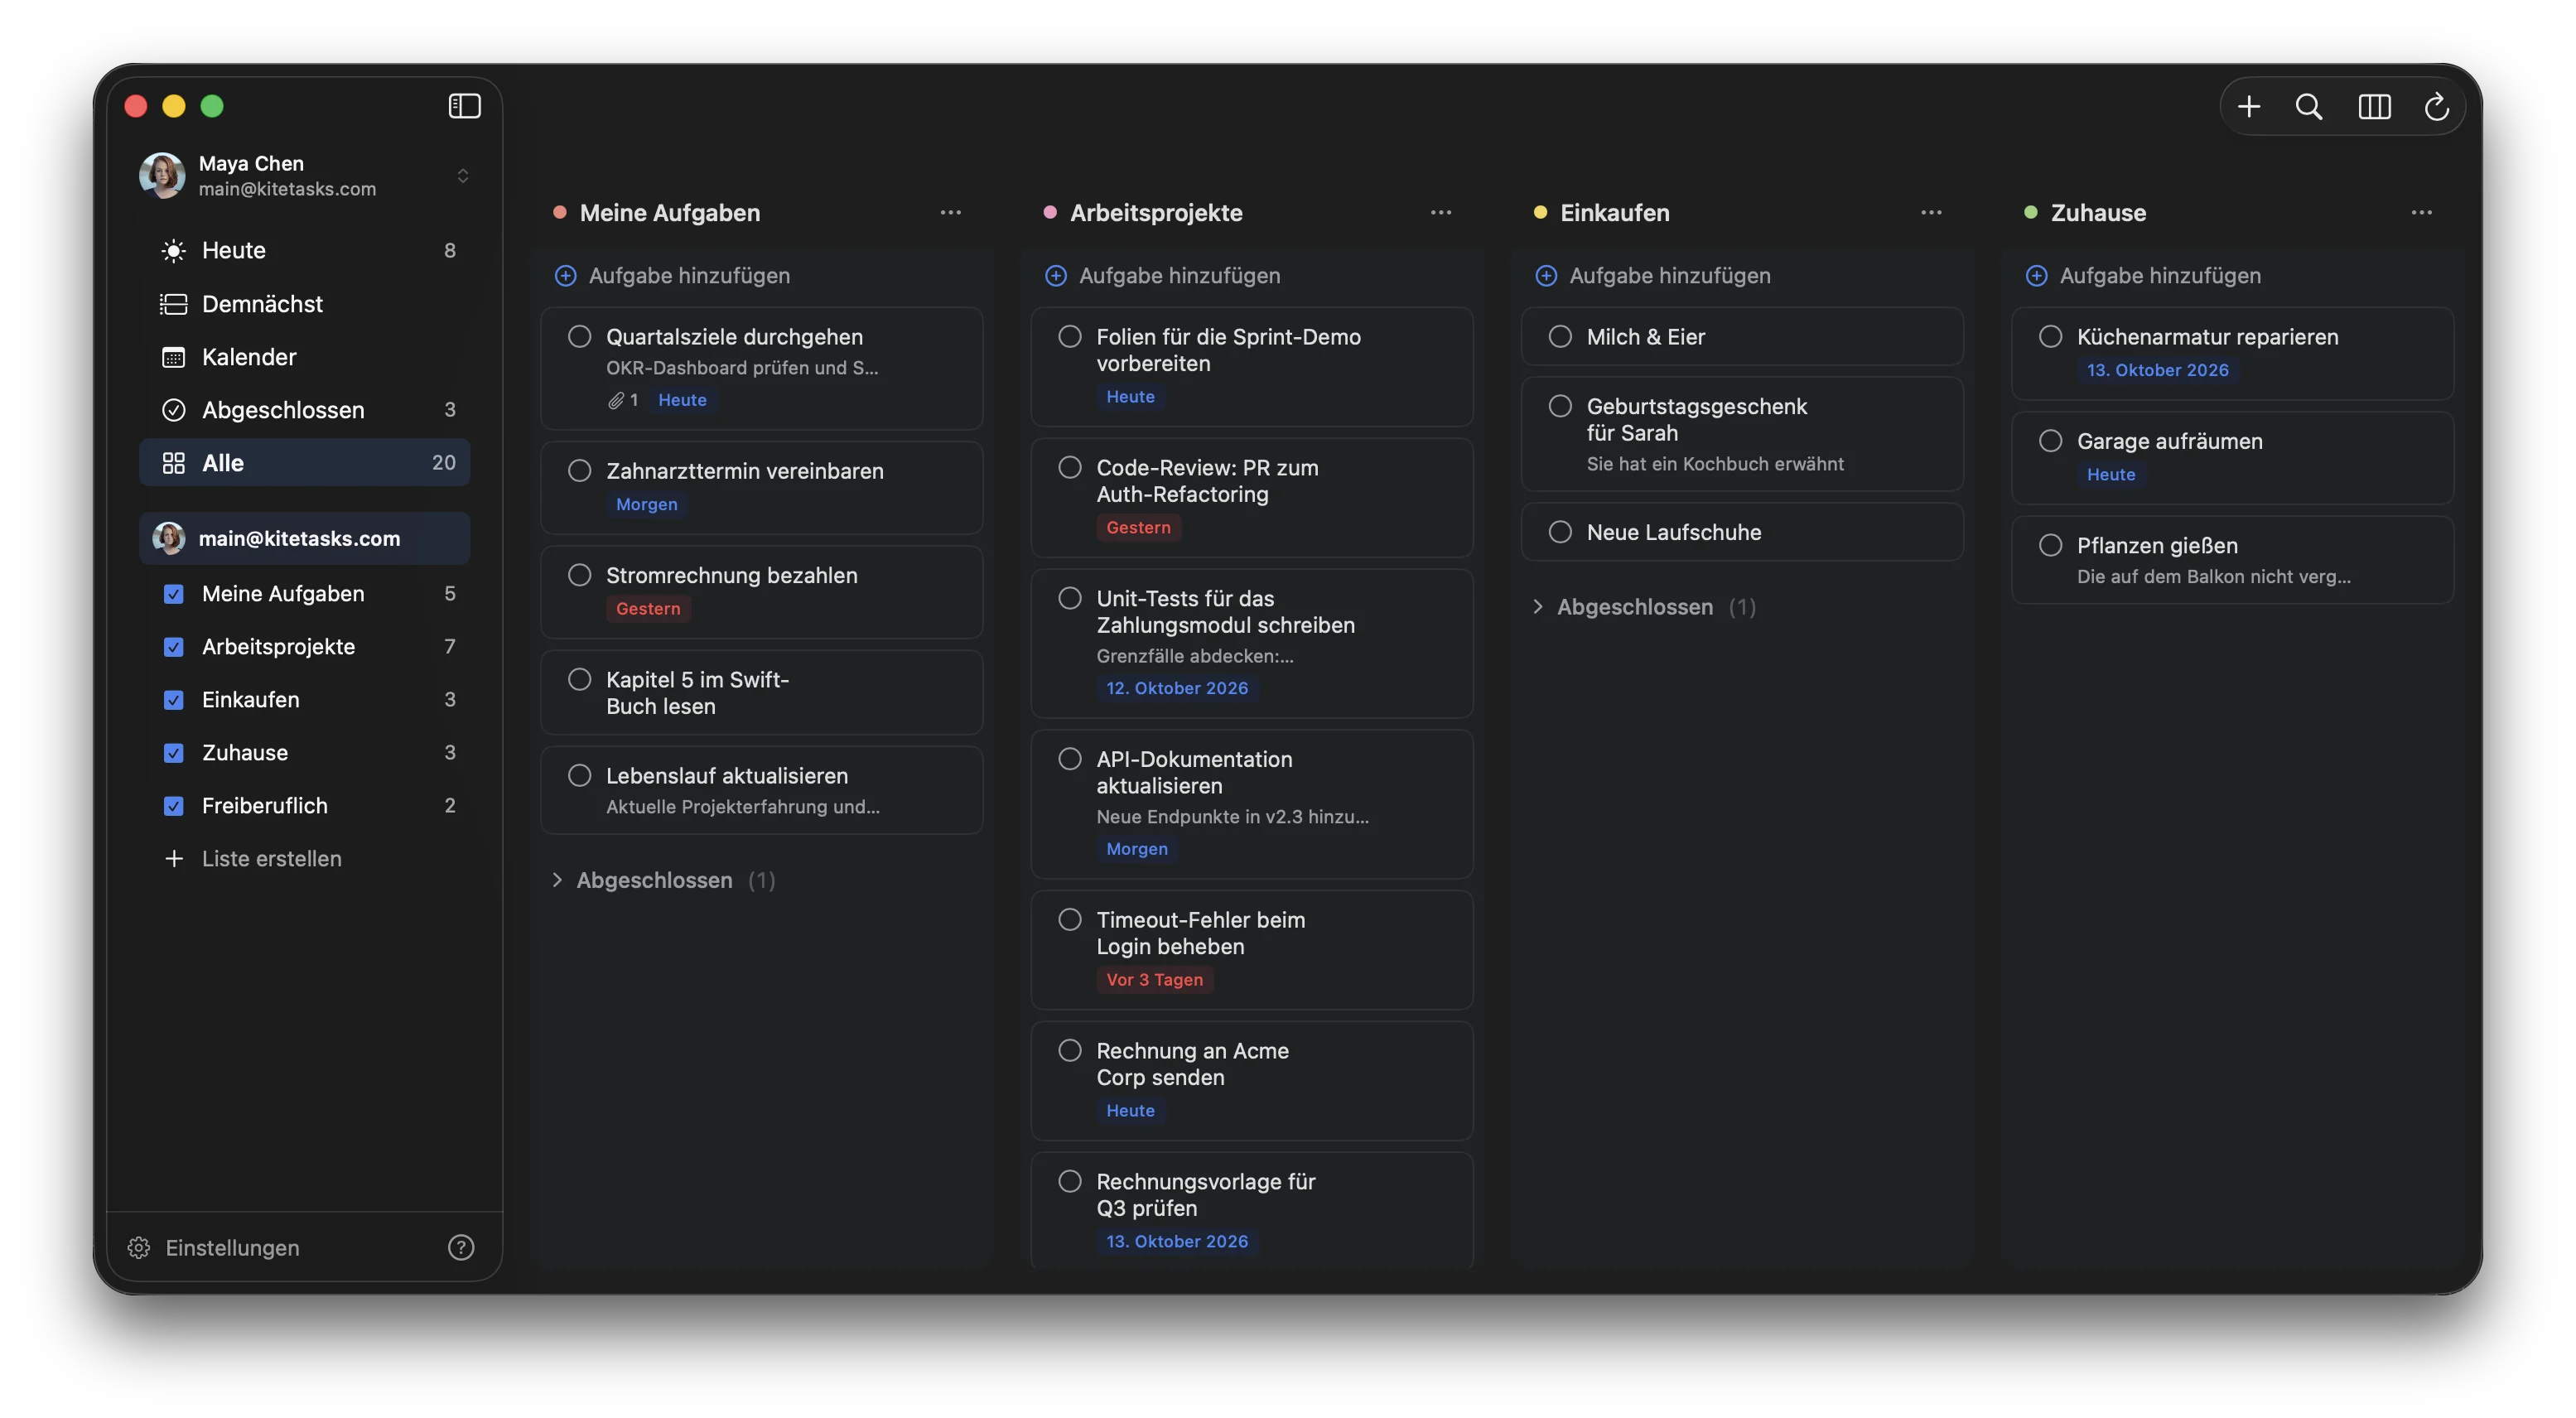Select the main@kitetasks.com account row
The width and height of the screenshot is (2576, 1418).
tap(305, 539)
